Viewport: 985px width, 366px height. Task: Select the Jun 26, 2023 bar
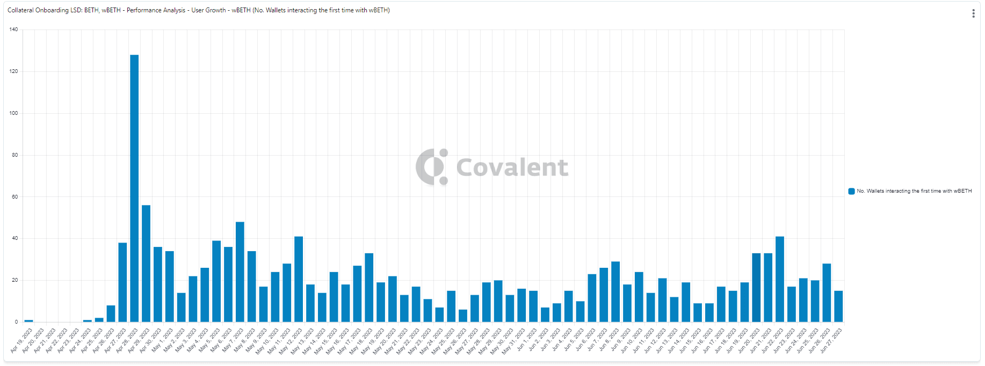click(827, 293)
